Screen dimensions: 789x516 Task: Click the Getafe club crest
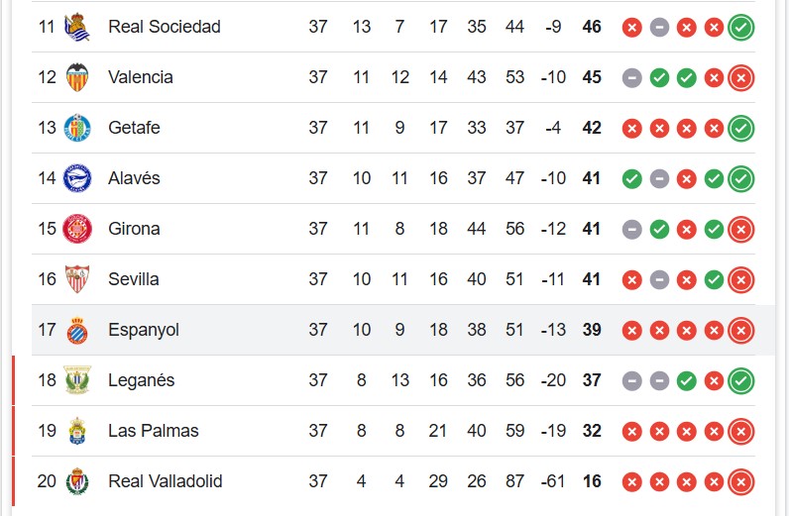[x=77, y=128]
